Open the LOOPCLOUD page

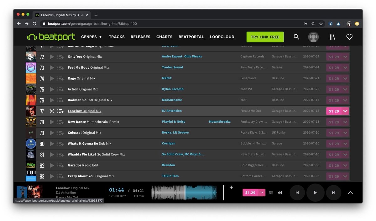point(222,37)
